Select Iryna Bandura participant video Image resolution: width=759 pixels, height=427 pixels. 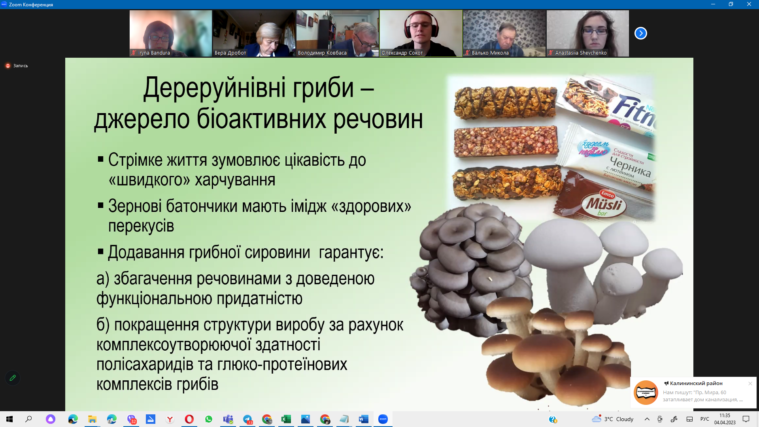click(170, 33)
